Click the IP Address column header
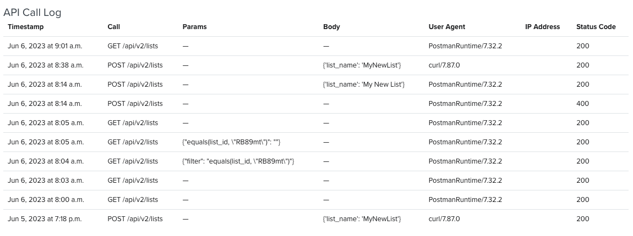Image resolution: width=633 pixels, height=236 pixels. (x=543, y=27)
